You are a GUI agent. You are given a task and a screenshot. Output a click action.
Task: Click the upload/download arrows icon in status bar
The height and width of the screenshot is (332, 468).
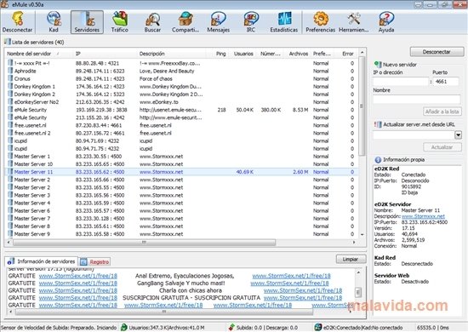[231, 327]
